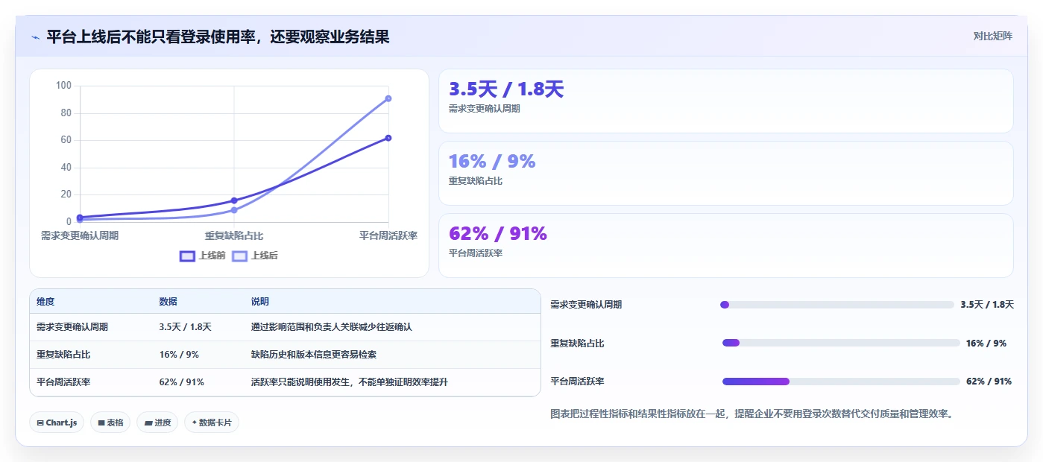Click the chart x-axis label 平台周活跃率
The image size is (1043, 462).
coord(388,235)
